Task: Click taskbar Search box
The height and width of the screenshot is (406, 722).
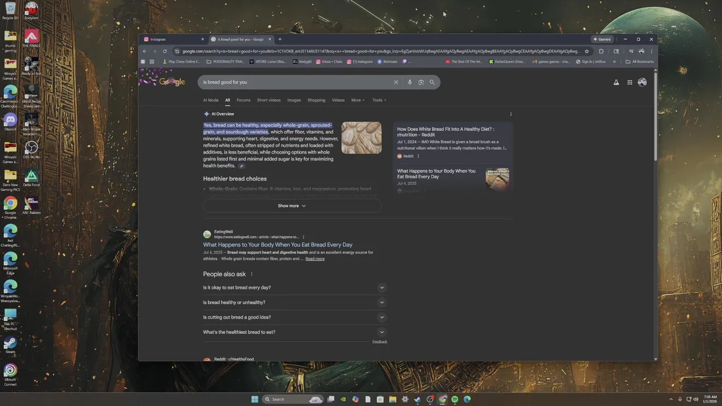Action: (293, 399)
